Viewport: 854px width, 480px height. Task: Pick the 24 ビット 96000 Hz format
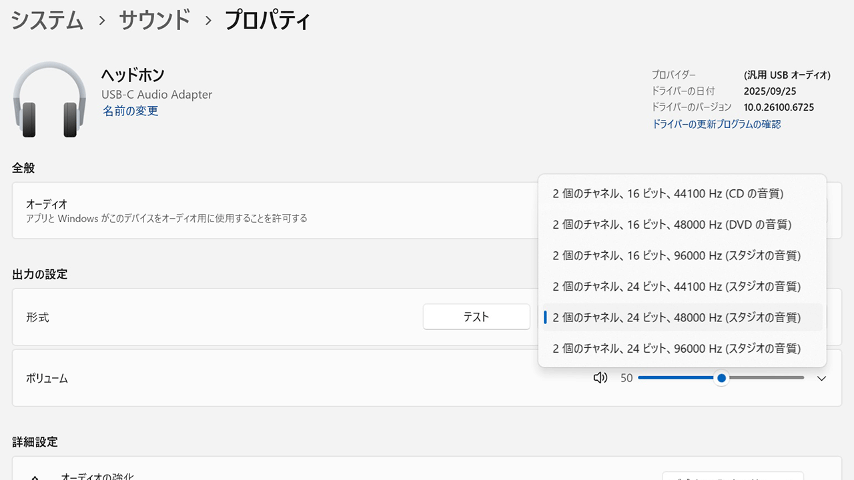tap(677, 348)
